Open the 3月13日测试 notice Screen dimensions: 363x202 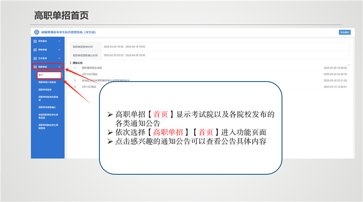[89, 87]
